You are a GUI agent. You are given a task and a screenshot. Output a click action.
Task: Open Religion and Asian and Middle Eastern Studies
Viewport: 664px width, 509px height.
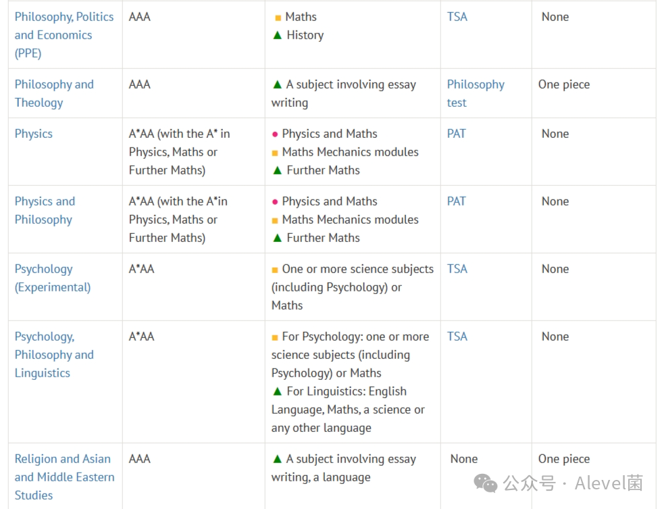[64, 477]
